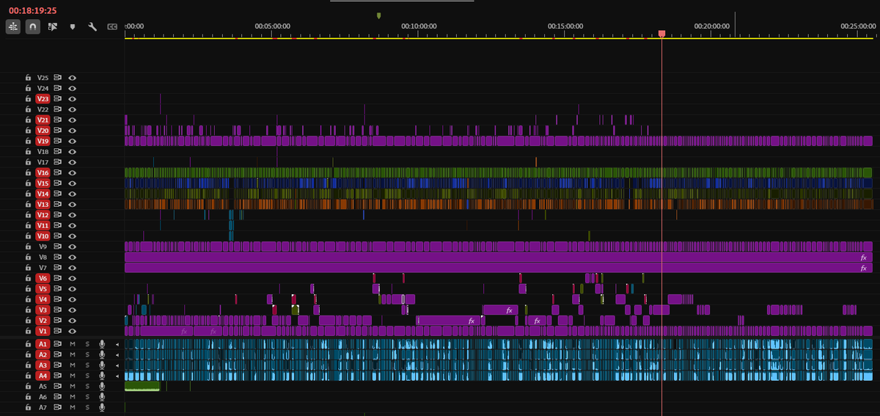Toggle sync lock for track V3
Screen dimensions: 880x416
58,310
